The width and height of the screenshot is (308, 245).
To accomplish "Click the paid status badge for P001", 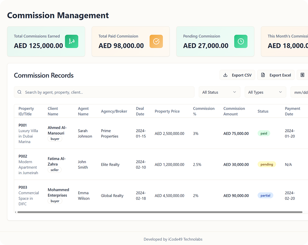I will [264, 133].
